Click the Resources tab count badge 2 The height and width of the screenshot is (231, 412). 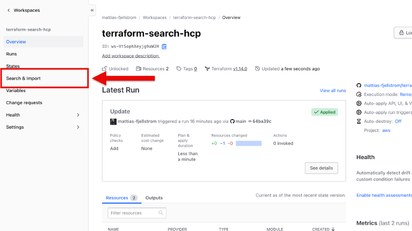tap(134, 198)
